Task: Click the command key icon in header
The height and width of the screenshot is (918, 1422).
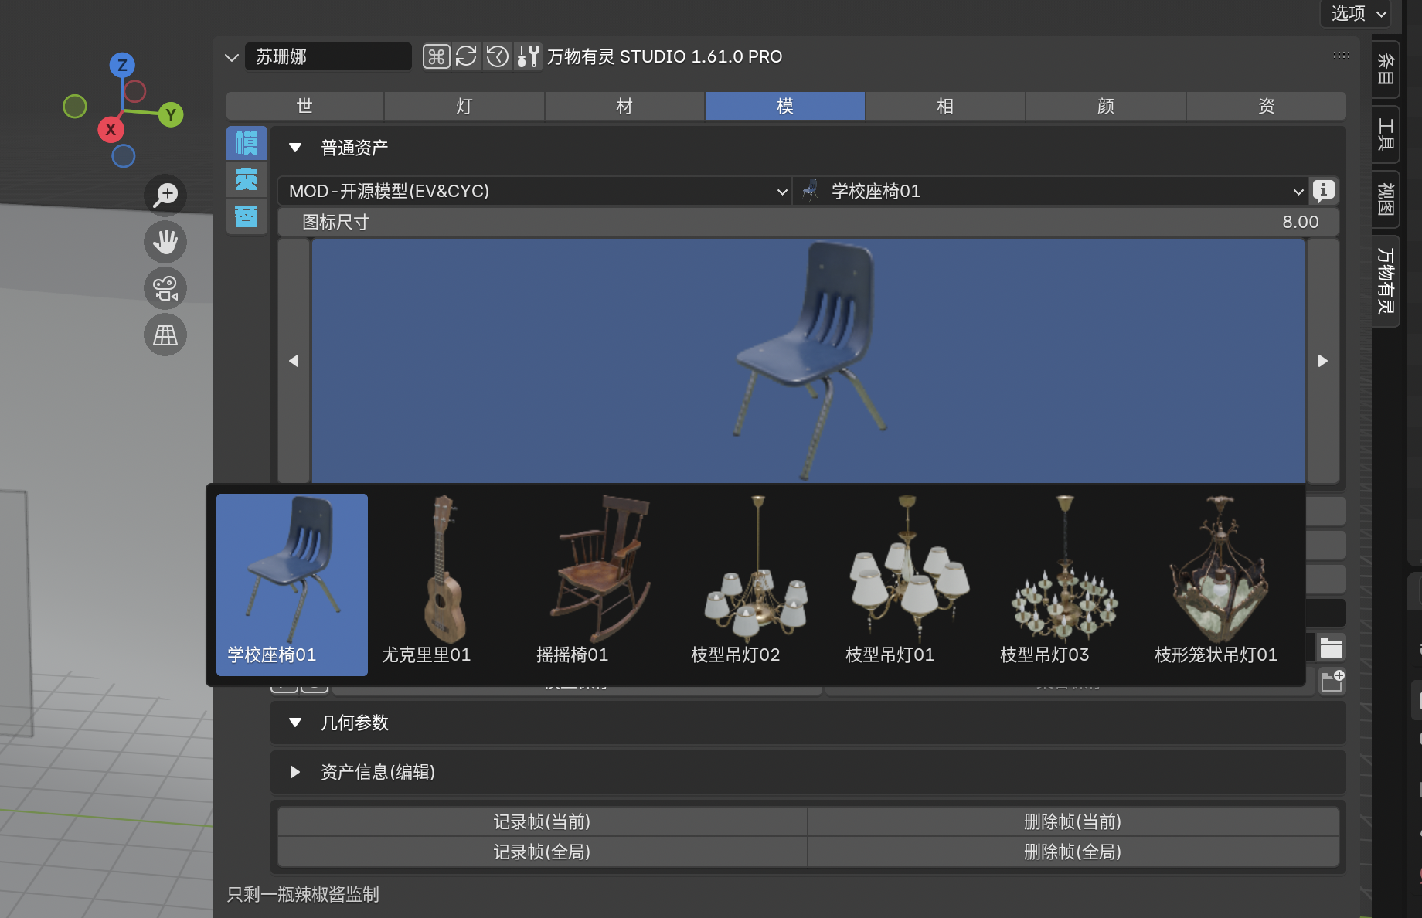Action: point(436,56)
